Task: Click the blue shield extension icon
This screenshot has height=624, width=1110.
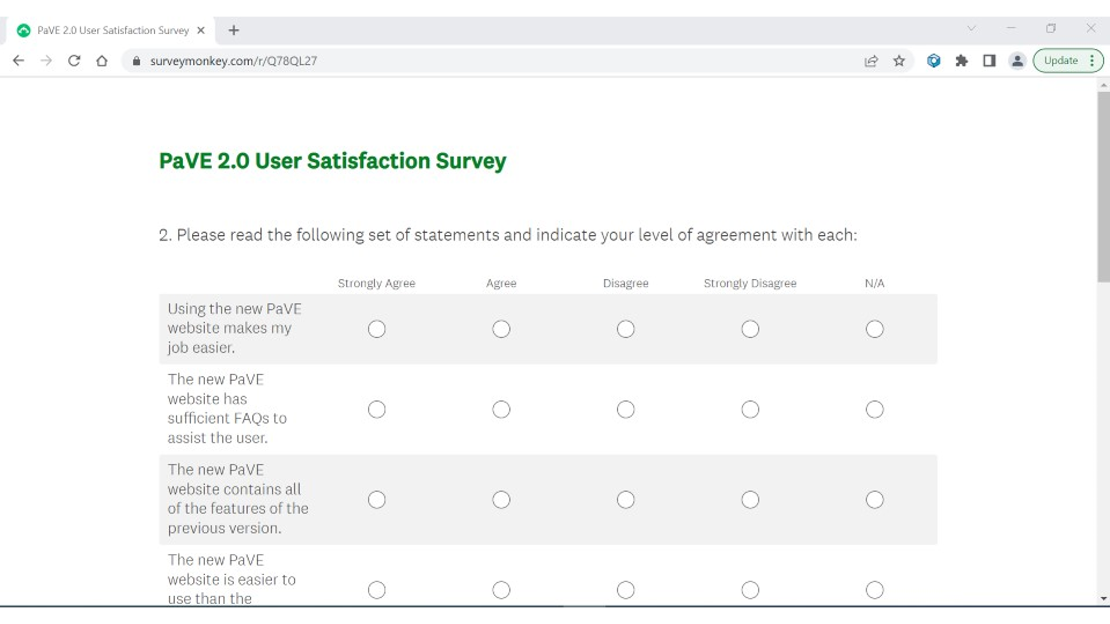Action: click(x=933, y=60)
